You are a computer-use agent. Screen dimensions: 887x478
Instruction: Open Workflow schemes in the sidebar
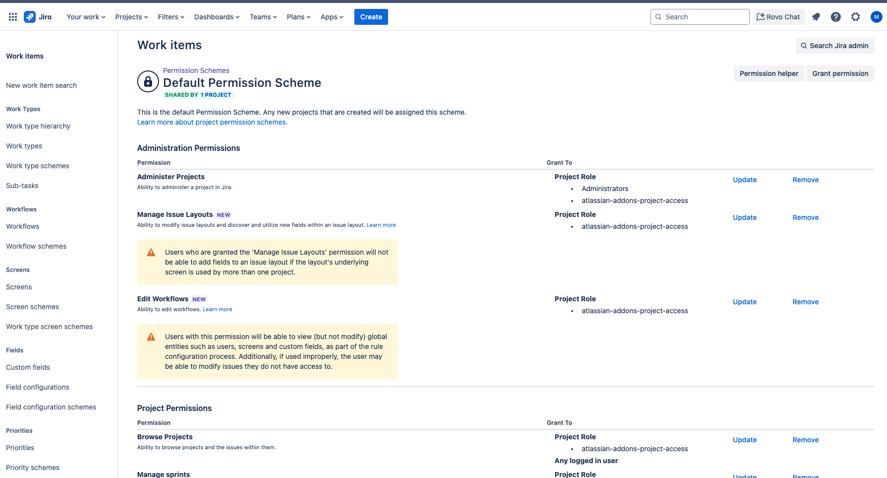pos(36,246)
